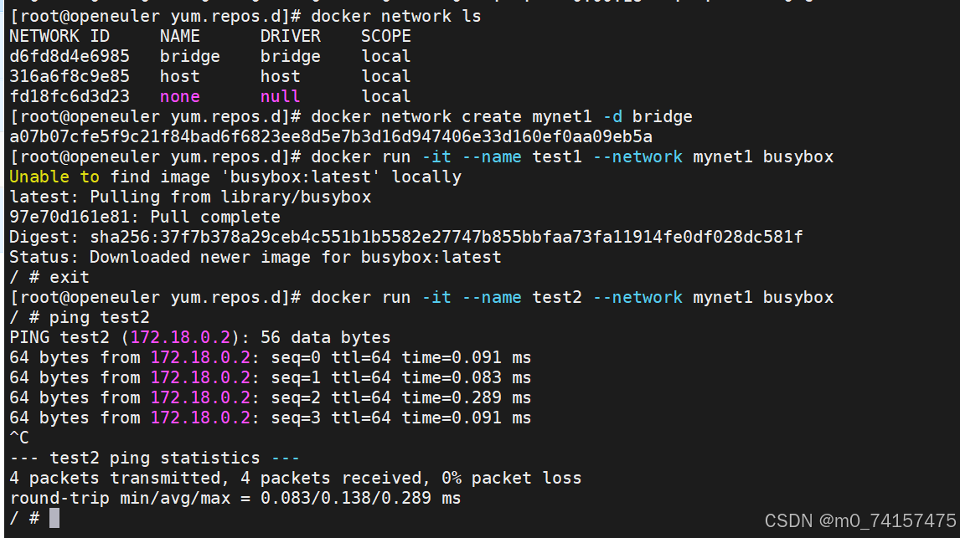Click '97e70d161e81: Pull complete' line
Viewport: 960px width, 538px height.
[145, 217]
